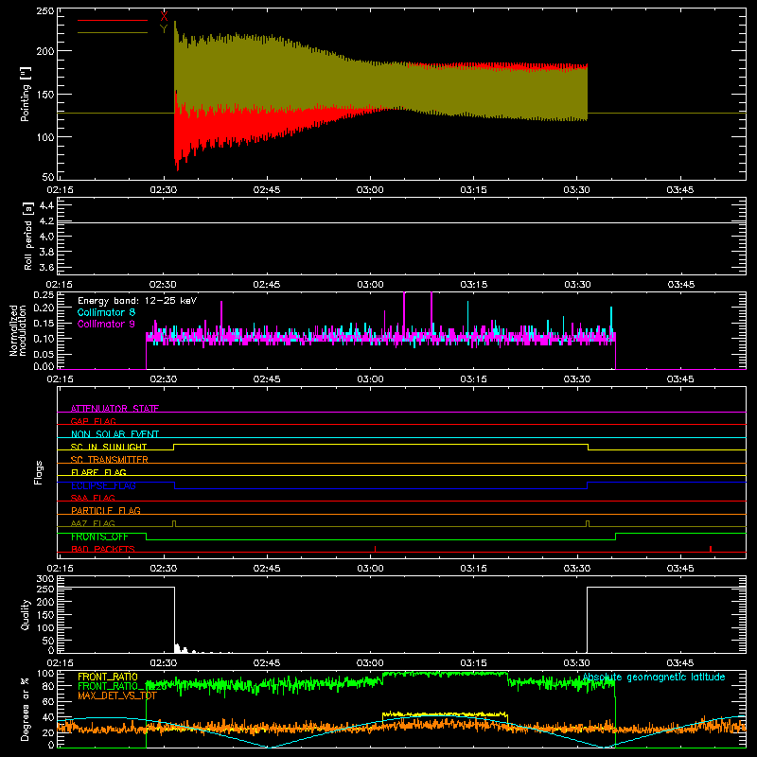
Task: Click the BAD_PACKETS flag label
Action: coord(103,549)
